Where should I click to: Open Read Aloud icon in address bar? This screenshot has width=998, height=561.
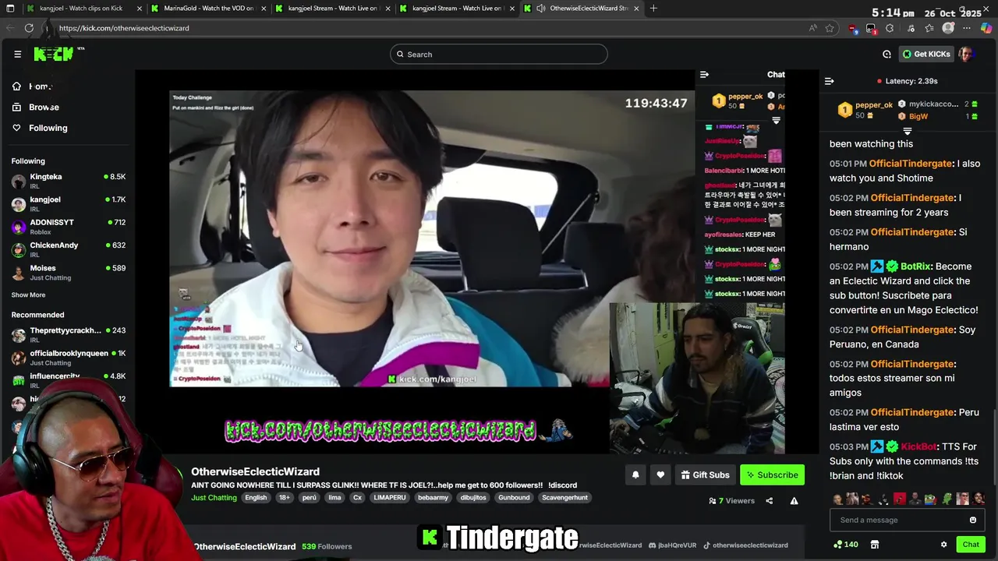pyautogui.click(x=813, y=28)
